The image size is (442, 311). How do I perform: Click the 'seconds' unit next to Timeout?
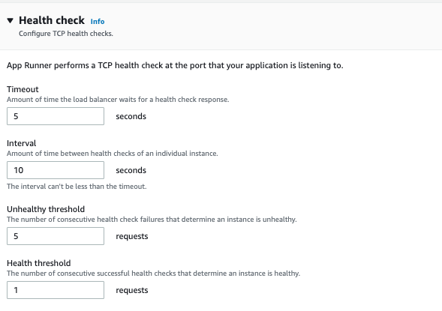click(x=131, y=116)
